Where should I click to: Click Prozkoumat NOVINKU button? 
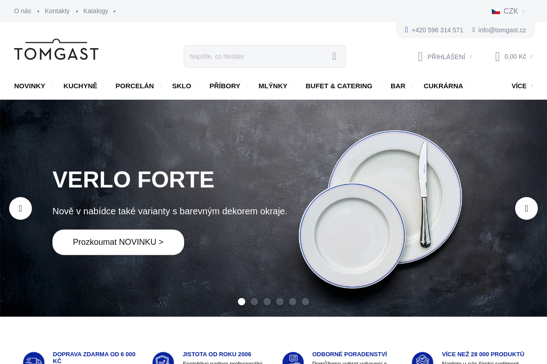point(118,242)
